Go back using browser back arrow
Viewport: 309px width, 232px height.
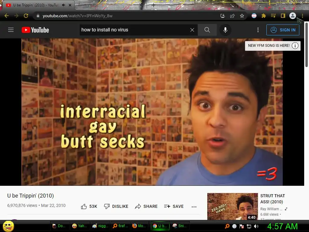click(x=7, y=16)
